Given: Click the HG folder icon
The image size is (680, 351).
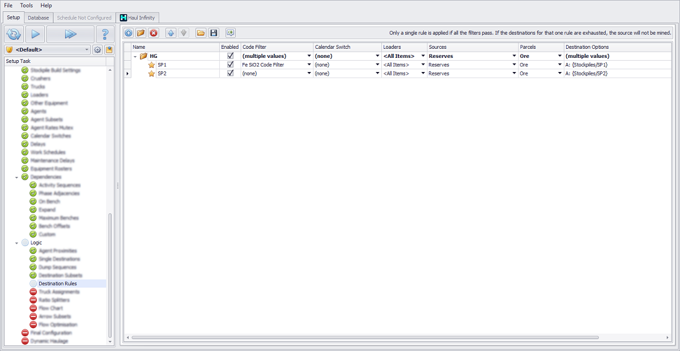Looking at the screenshot, I should [144, 56].
